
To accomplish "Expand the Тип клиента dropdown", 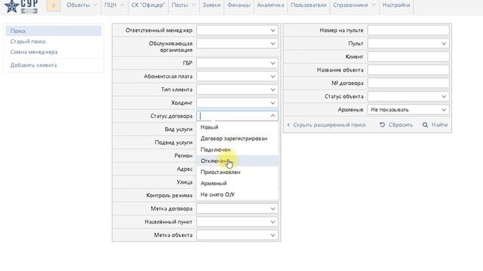I will 237,90.
